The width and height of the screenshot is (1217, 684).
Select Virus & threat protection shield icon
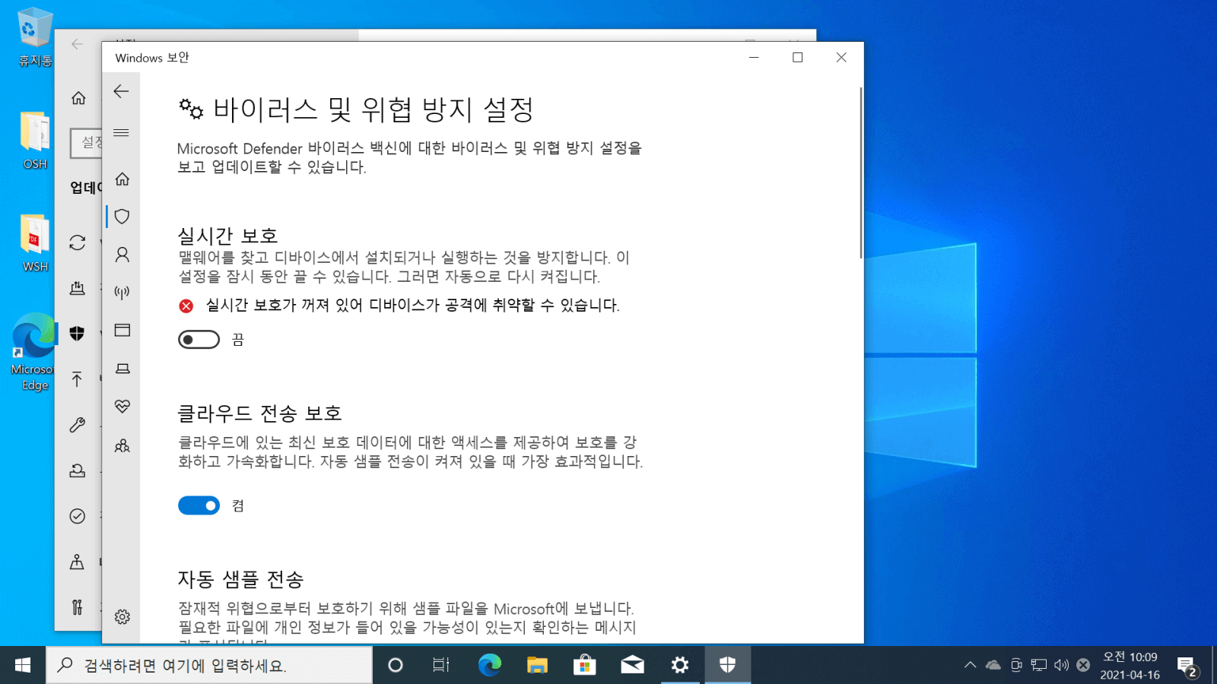click(122, 217)
